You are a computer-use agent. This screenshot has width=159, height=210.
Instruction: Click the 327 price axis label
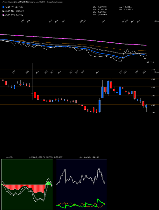click(x=153, y=96)
